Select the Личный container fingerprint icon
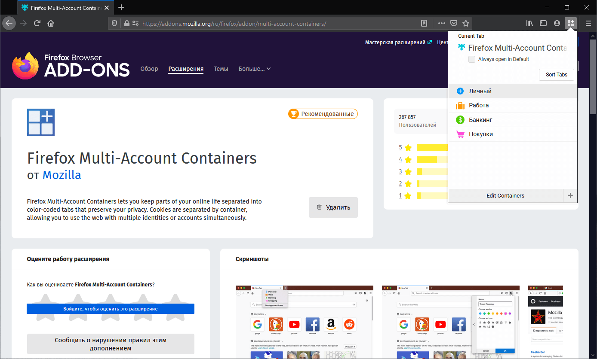 point(460,91)
